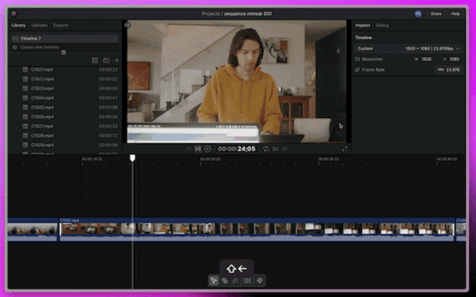Select the arrow selection tool
This screenshot has height=297, width=476.
tap(214, 281)
